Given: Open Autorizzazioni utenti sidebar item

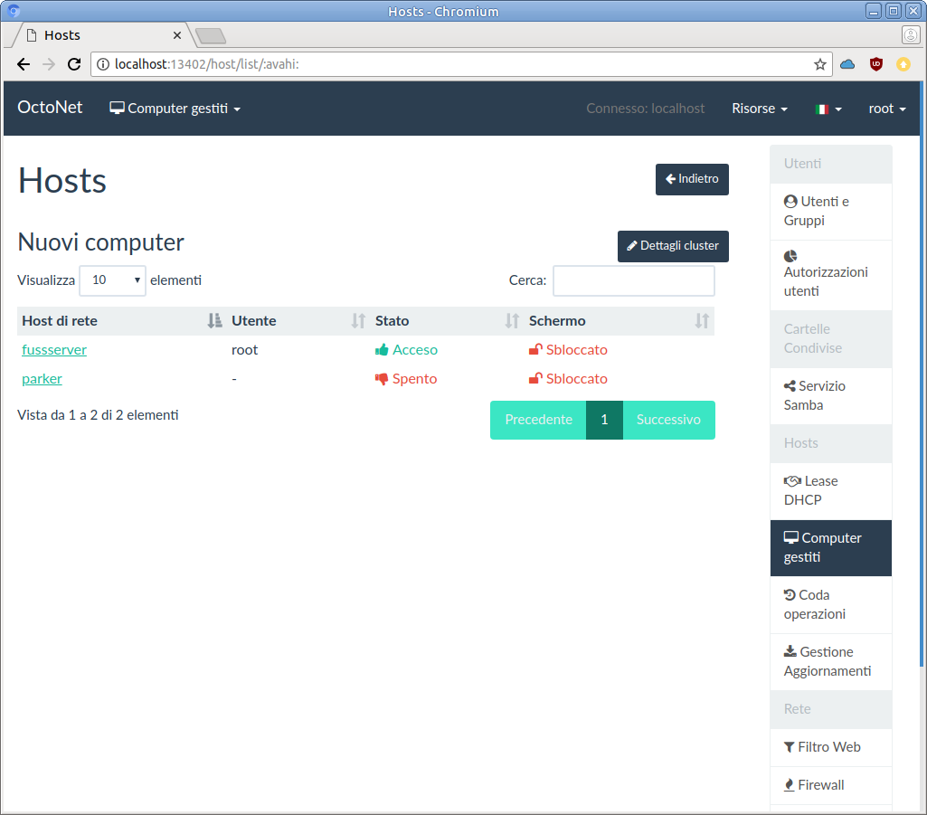Looking at the screenshot, I should [830, 274].
